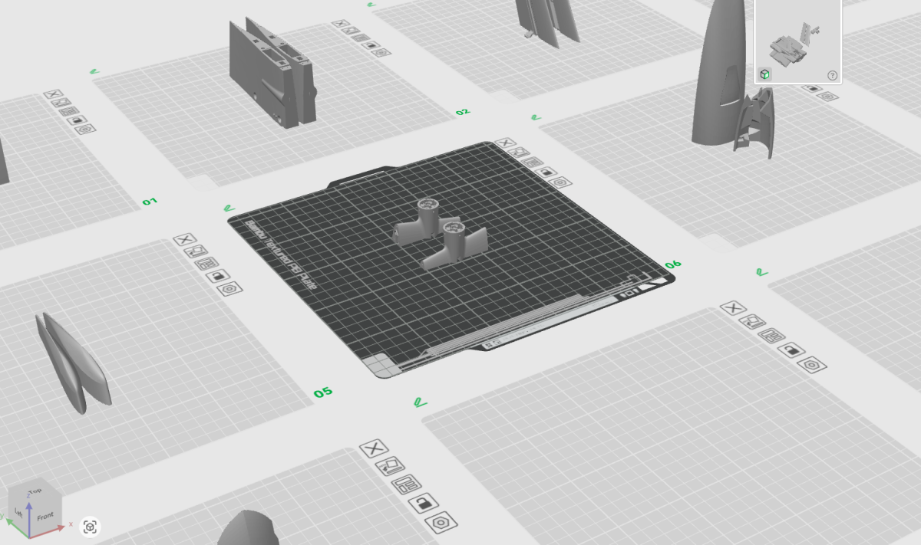Remove objects on bottommost dome-model plate
921x545 pixels.
374,448
